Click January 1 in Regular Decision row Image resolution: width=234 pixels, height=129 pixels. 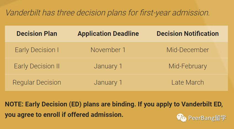click(x=108, y=82)
